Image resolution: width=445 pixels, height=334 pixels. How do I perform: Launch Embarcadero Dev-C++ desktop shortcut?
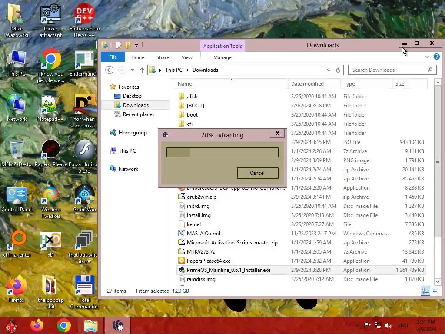click(x=84, y=20)
